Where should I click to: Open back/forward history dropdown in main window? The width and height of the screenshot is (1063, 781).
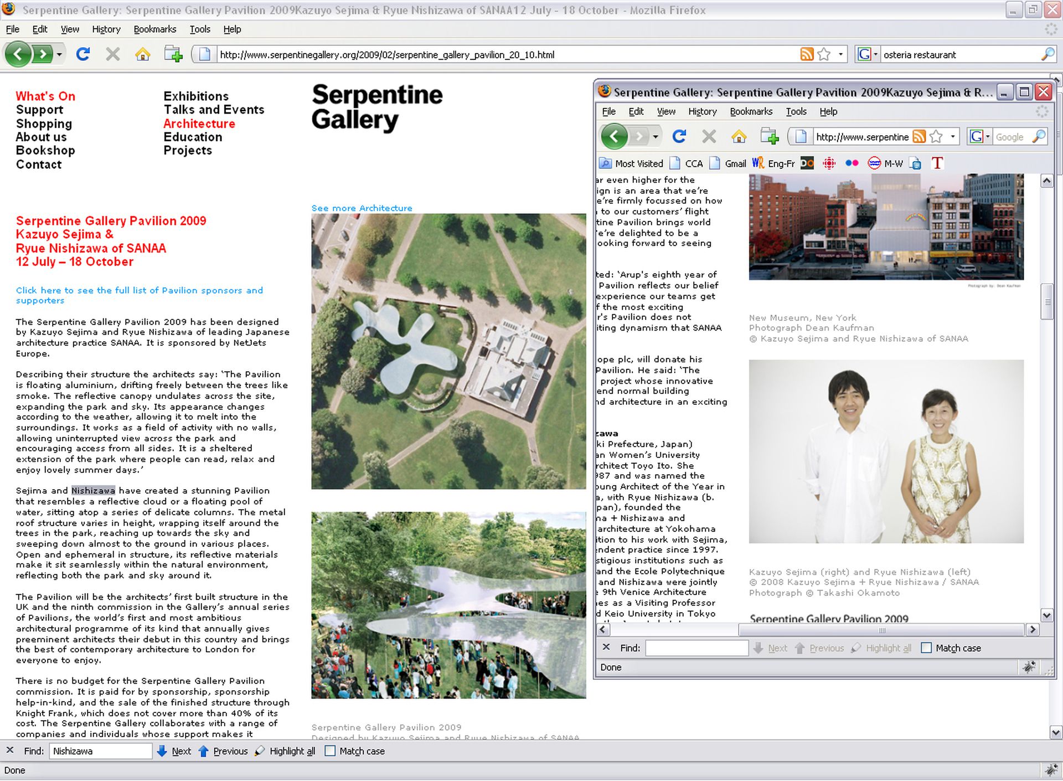pos(59,54)
